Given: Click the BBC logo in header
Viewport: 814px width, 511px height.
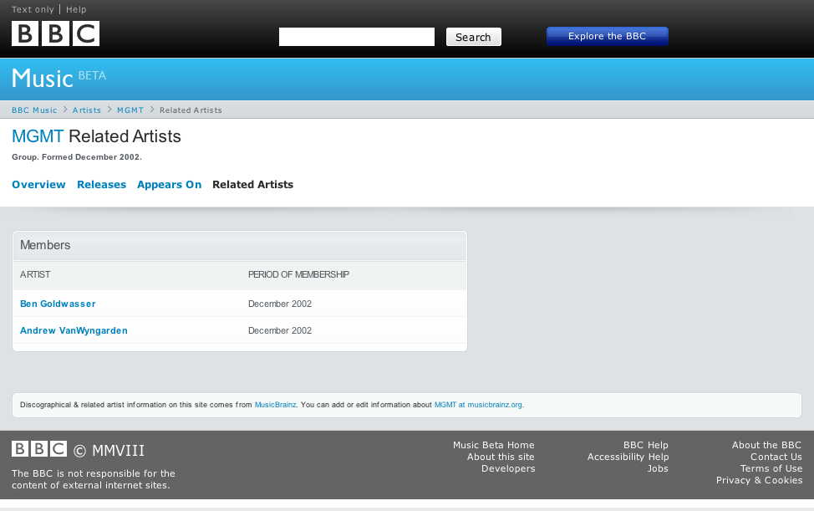Looking at the screenshot, I should point(55,33).
